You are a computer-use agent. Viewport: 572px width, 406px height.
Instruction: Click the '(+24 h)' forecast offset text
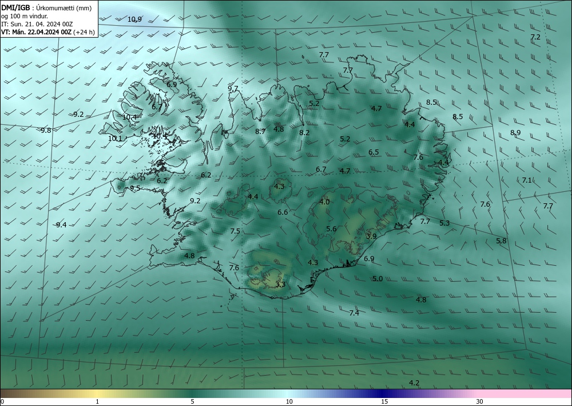click(x=84, y=32)
